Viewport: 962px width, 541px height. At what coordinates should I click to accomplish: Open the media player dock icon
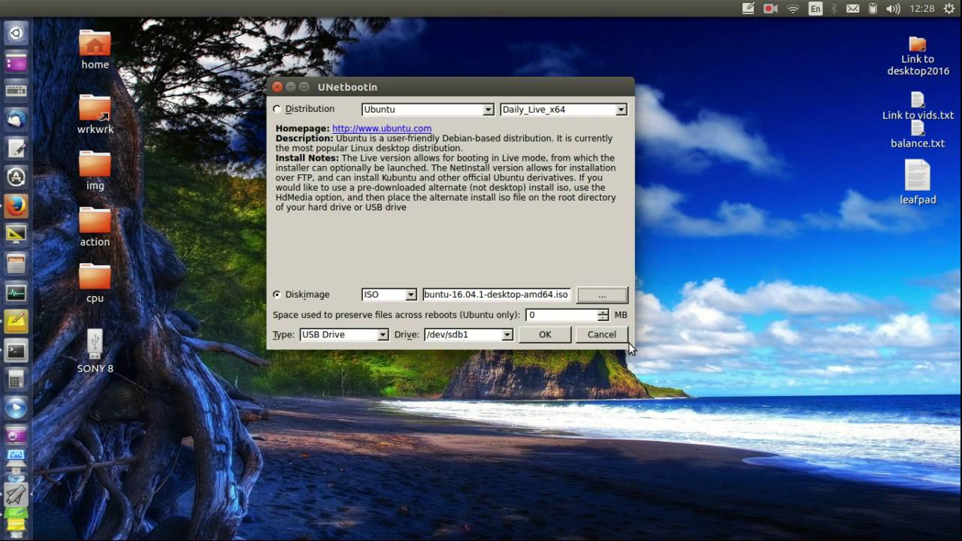17,408
